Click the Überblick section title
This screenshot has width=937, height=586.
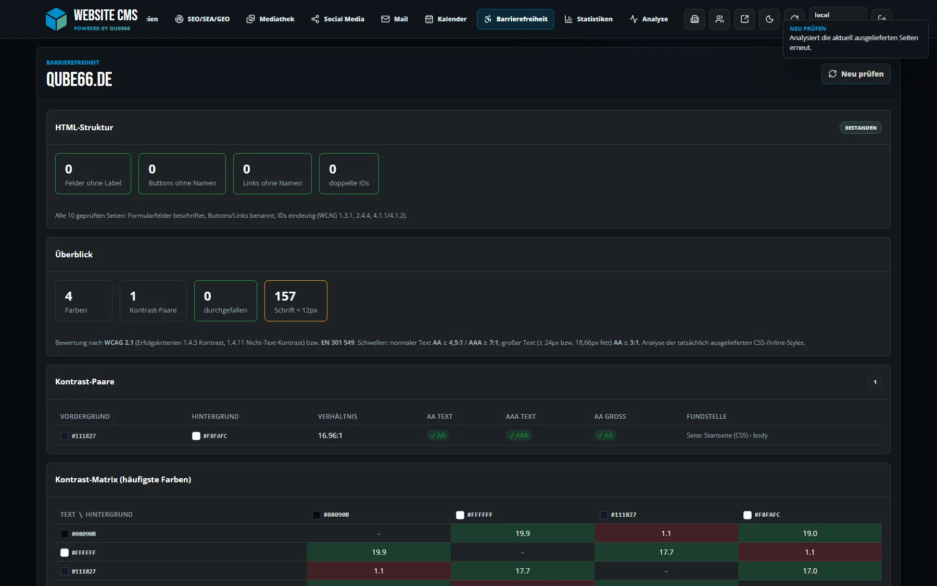(x=74, y=255)
